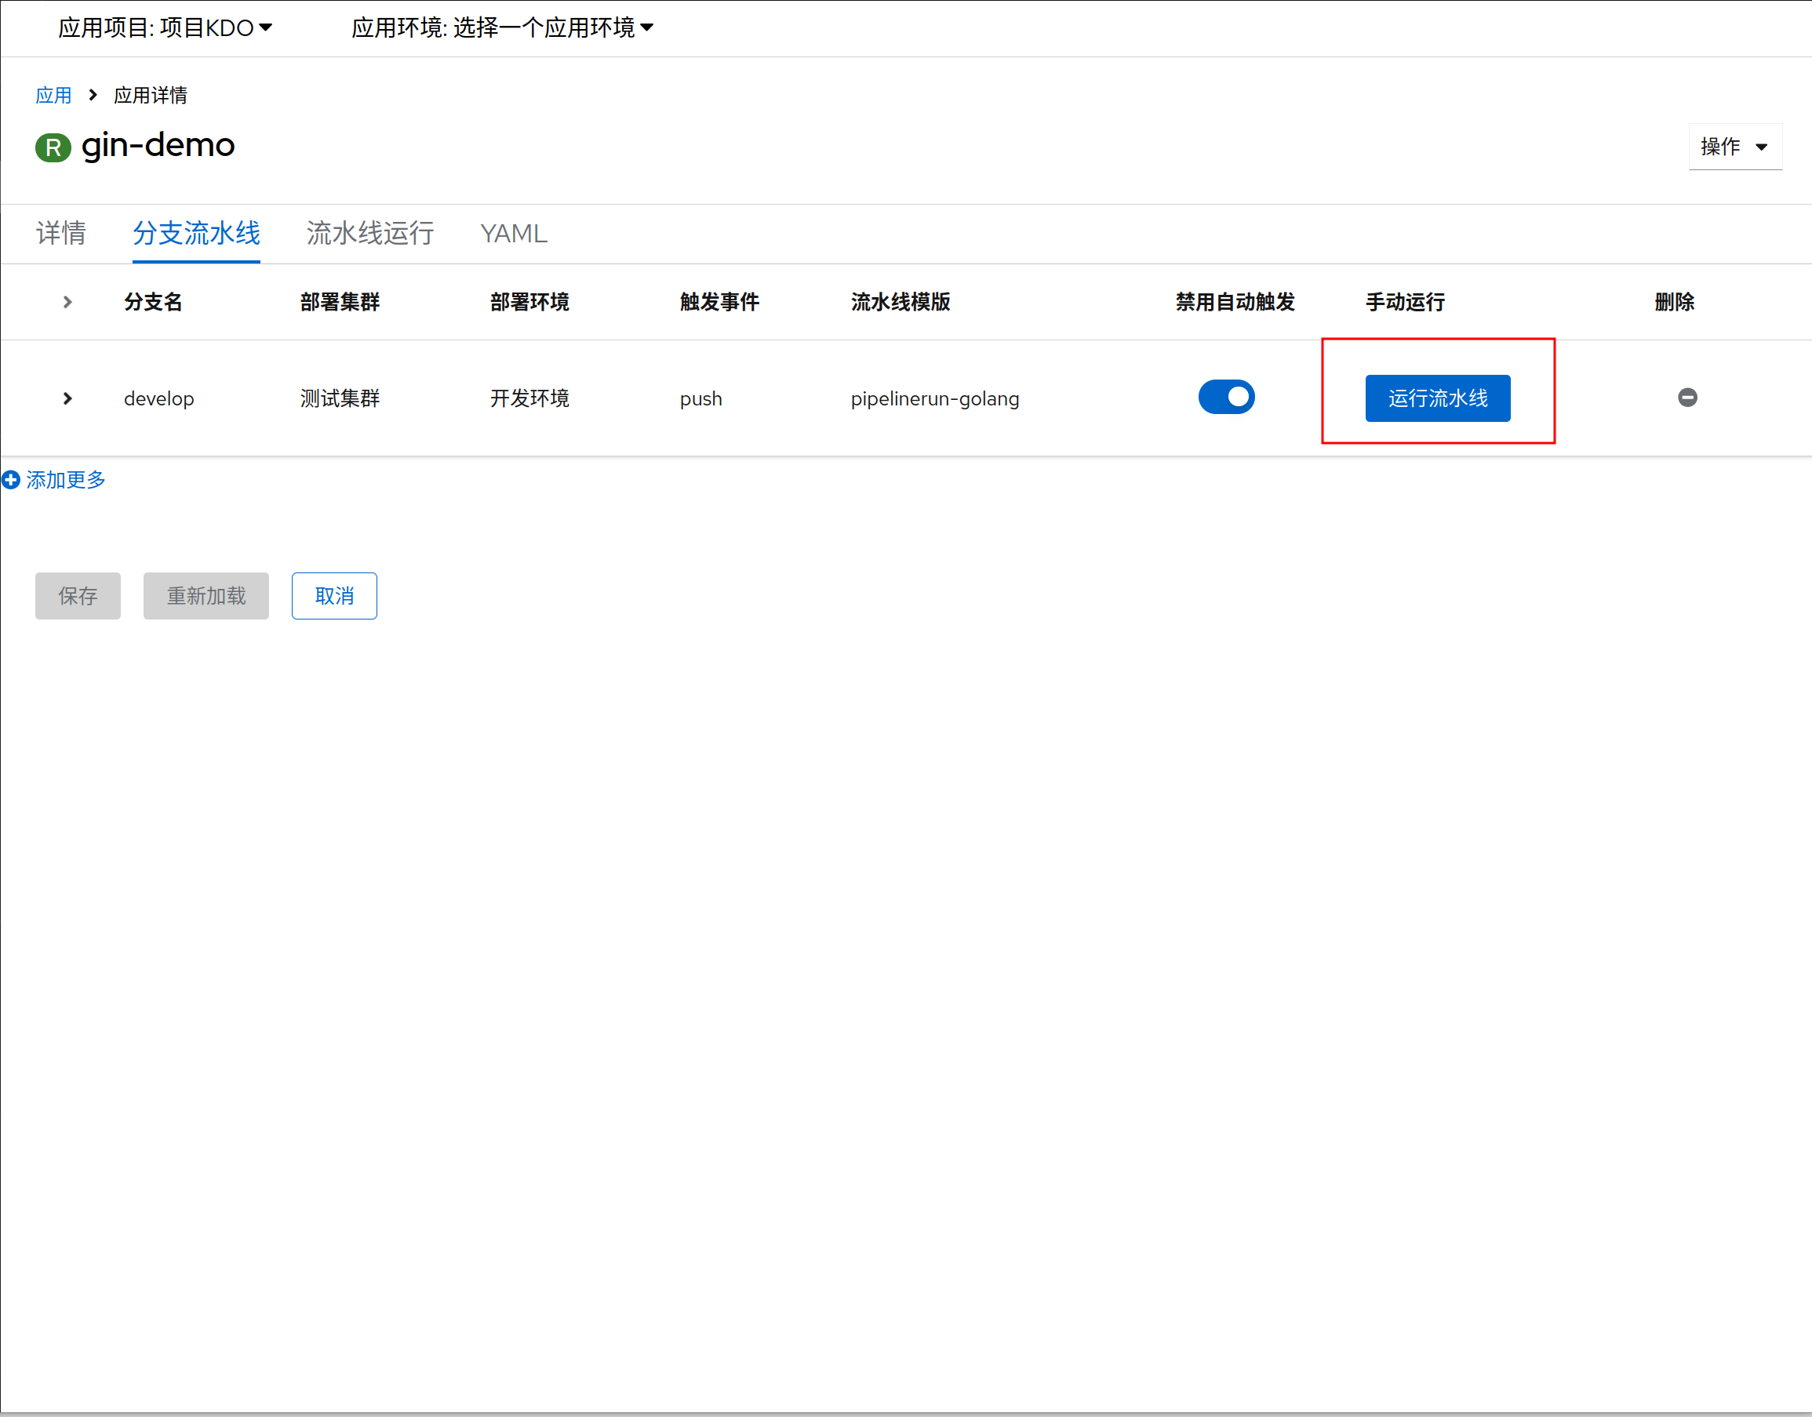Go to 应用 breadcrumb link
The width and height of the screenshot is (1812, 1417).
tap(53, 96)
